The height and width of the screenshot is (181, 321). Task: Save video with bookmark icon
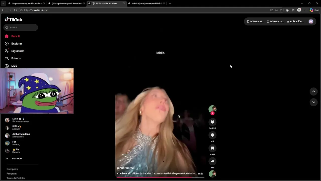tap(212, 148)
